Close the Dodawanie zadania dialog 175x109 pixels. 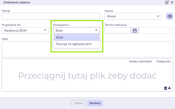[x=172, y=2]
